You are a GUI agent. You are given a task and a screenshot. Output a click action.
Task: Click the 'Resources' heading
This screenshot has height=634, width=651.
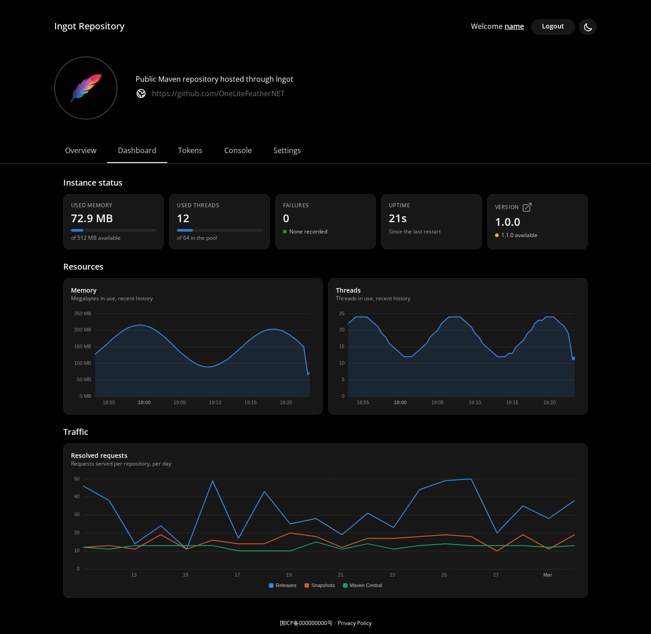pyautogui.click(x=83, y=267)
